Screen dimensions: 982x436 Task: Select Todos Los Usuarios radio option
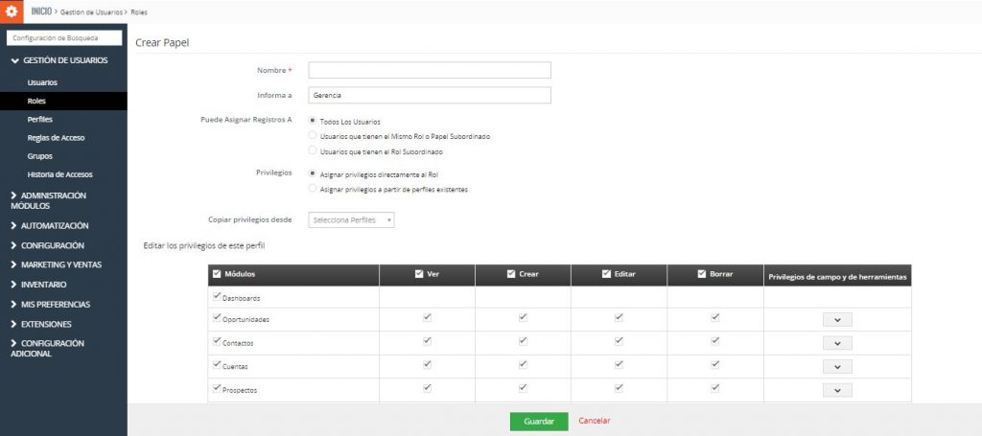pyautogui.click(x=313, y=122)
